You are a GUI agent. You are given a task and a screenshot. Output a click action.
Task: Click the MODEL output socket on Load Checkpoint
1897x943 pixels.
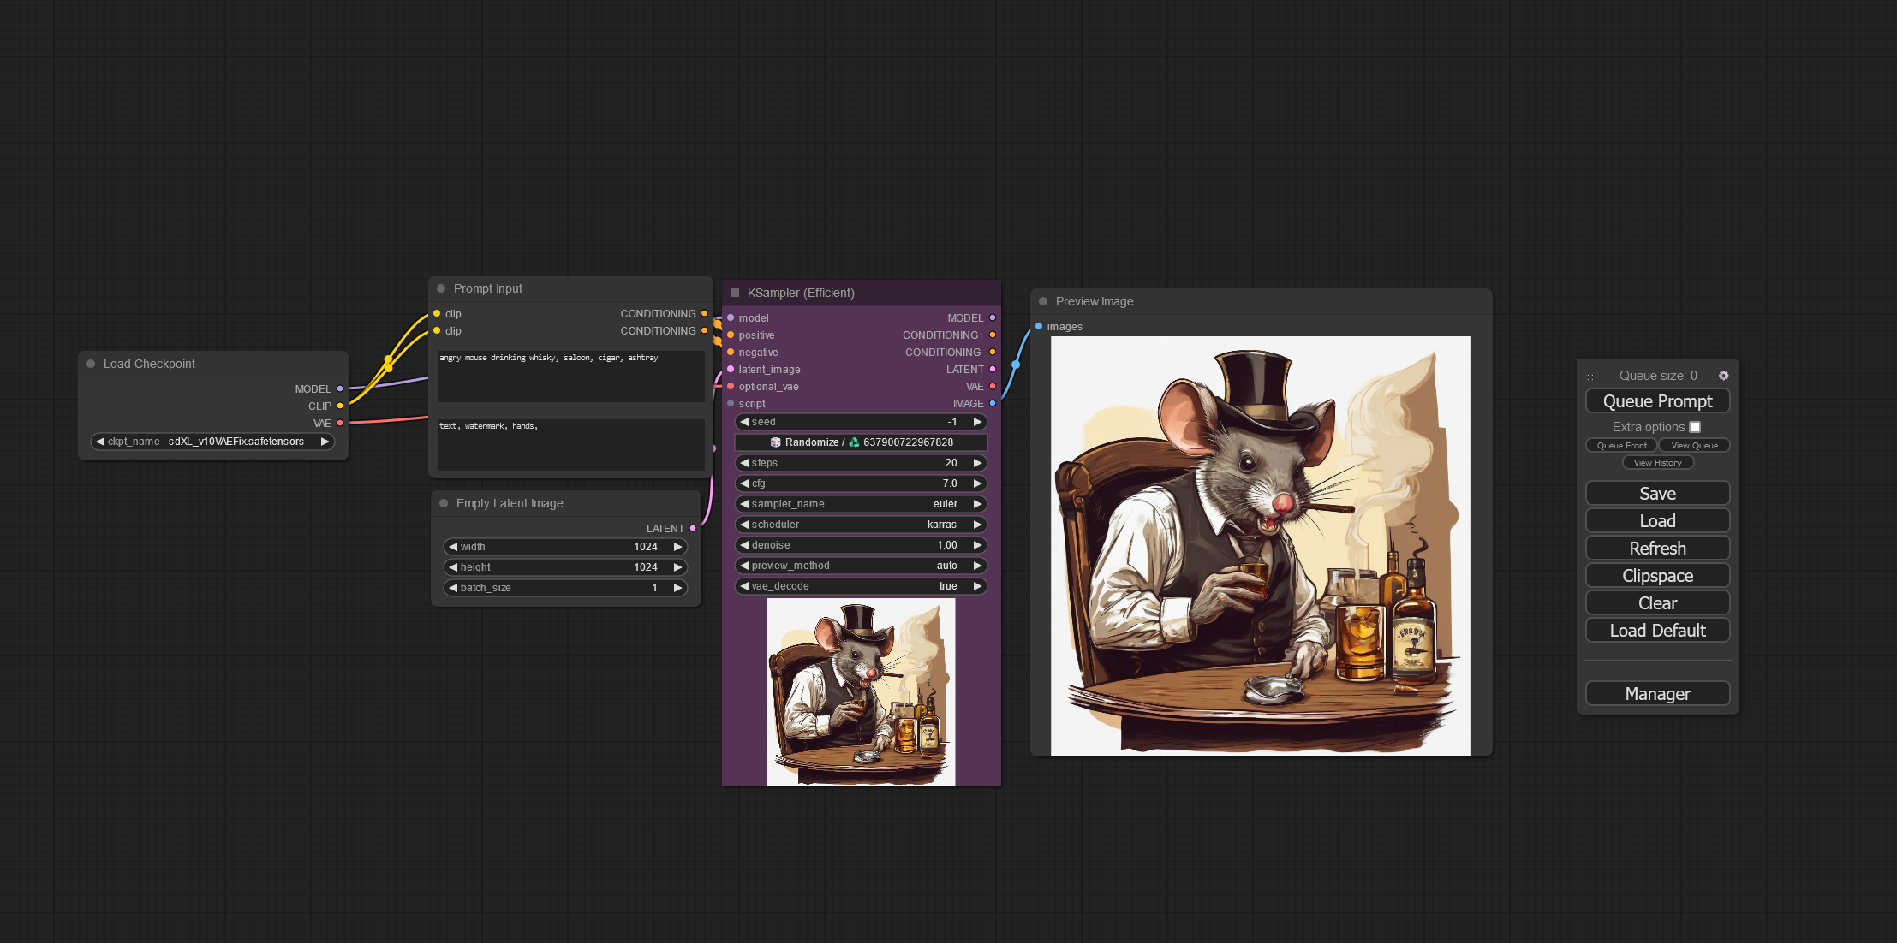click(340, 388)
